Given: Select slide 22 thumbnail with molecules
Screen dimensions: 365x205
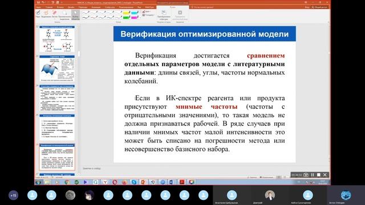Looking at the screenshot, I should tap(57, 39).
